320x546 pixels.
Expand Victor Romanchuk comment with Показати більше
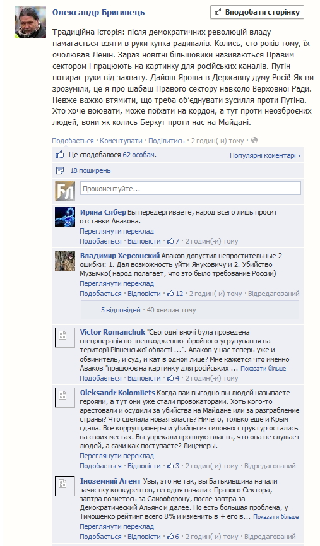point(263,369)
